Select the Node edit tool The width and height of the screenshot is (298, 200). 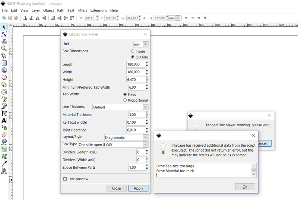pyautogui.click(x=4, y=34)
